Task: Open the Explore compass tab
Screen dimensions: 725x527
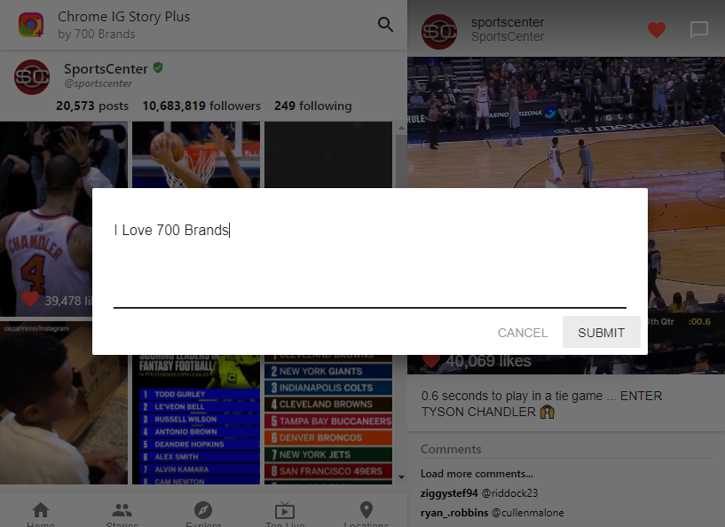Action: click(203, 514)
